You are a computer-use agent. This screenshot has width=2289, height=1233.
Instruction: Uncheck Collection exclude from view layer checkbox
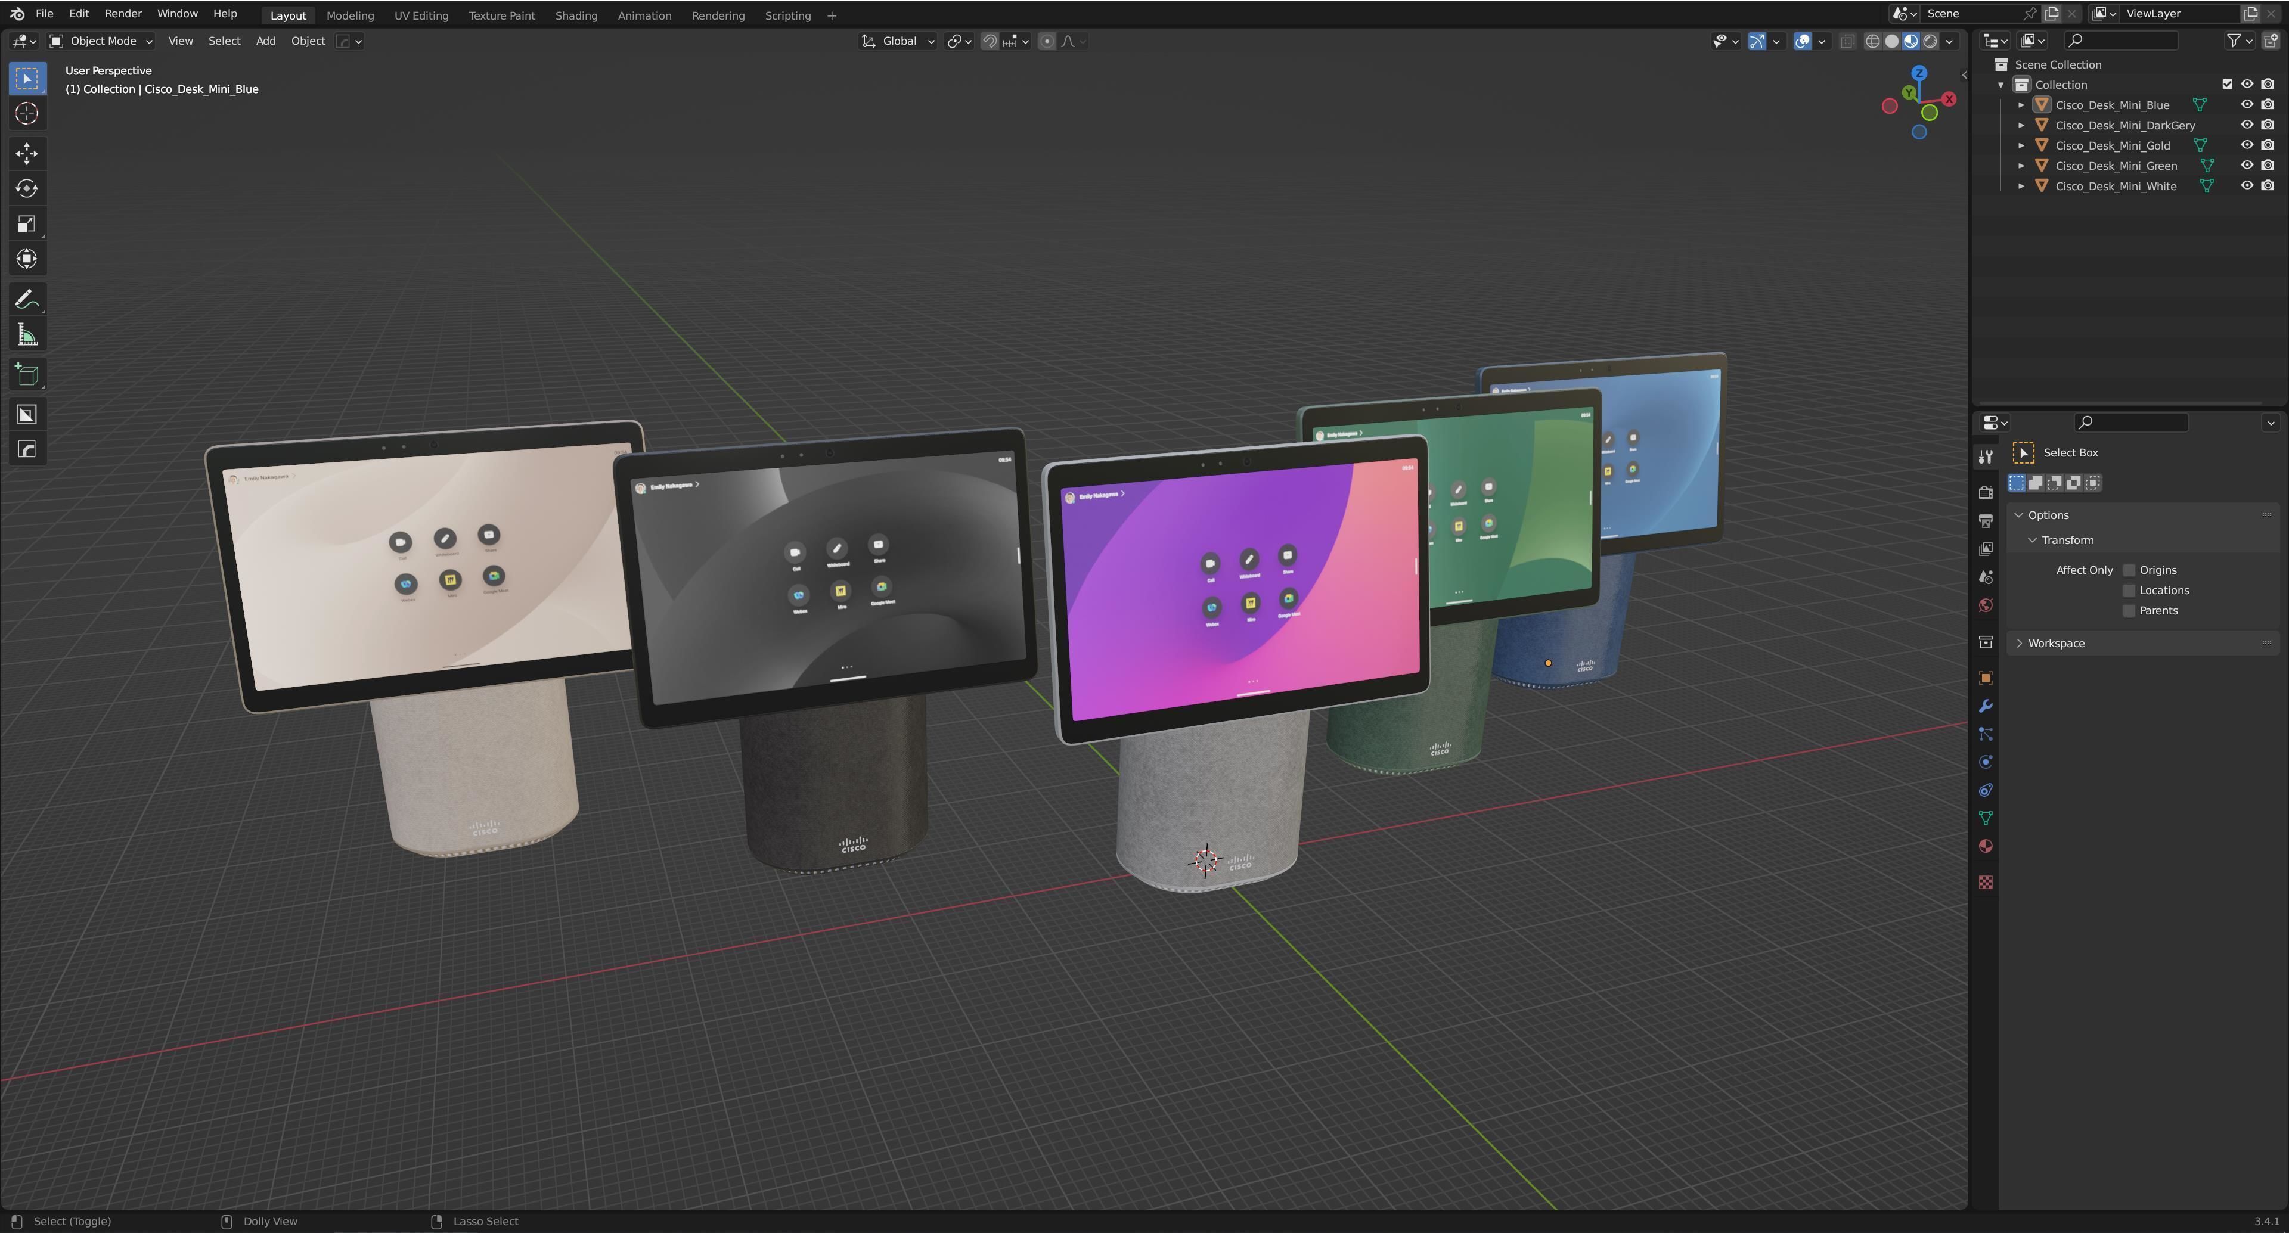pyautogui.click(x=2227, y=85)
